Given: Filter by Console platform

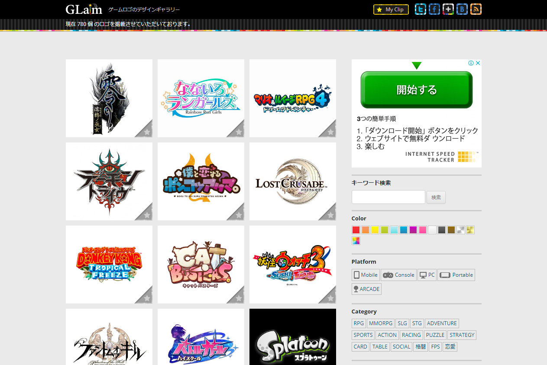Looking at the screenshot, I should 398,275.
